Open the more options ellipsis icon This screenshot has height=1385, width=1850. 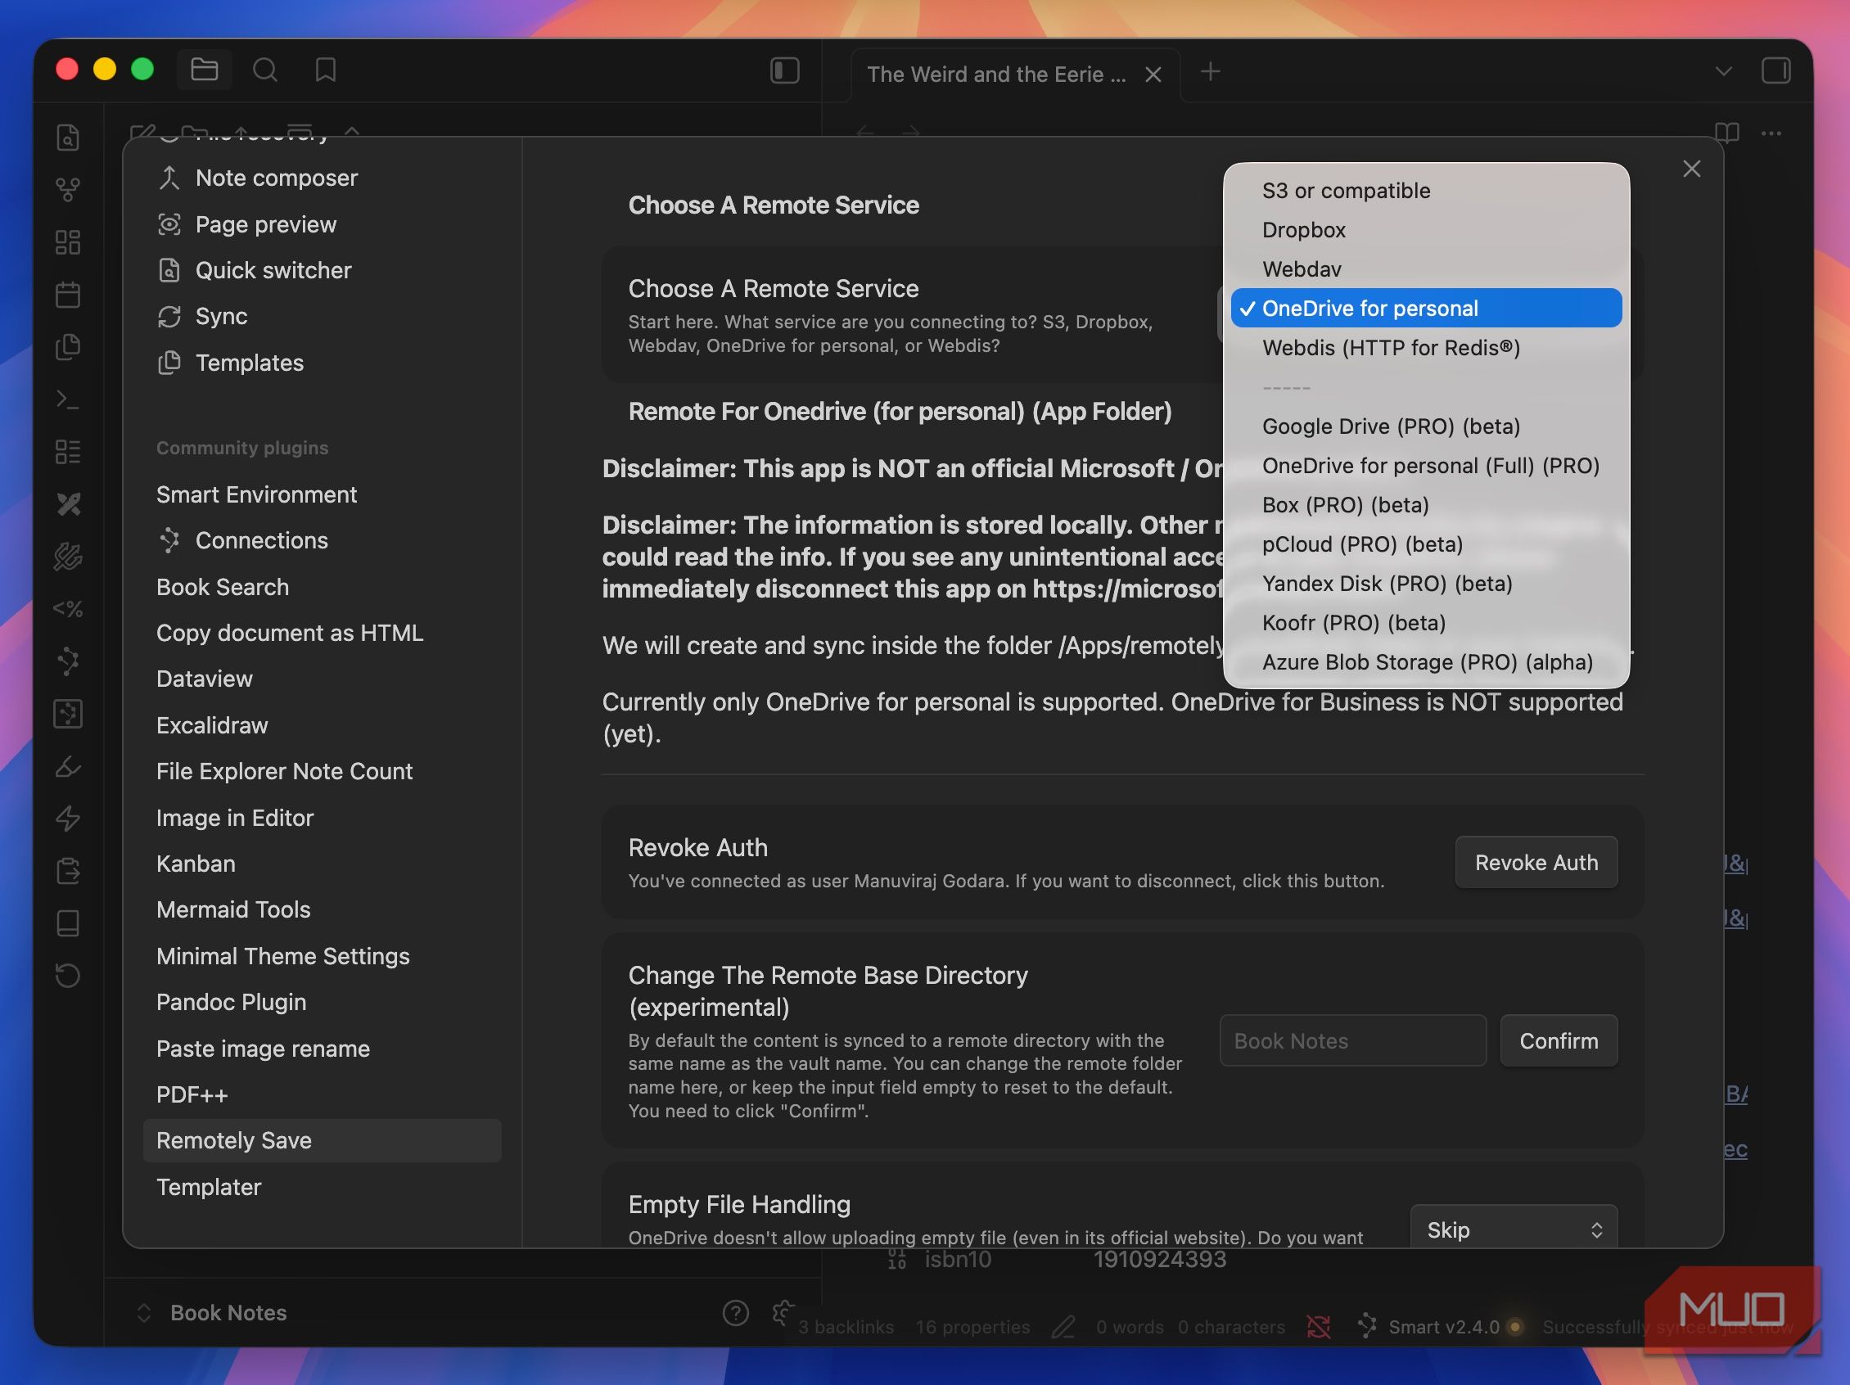1771,133
